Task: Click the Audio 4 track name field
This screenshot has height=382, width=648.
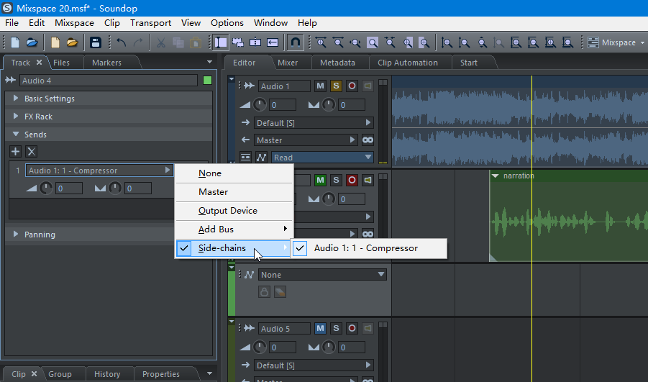Action: [x=108, y=81]
